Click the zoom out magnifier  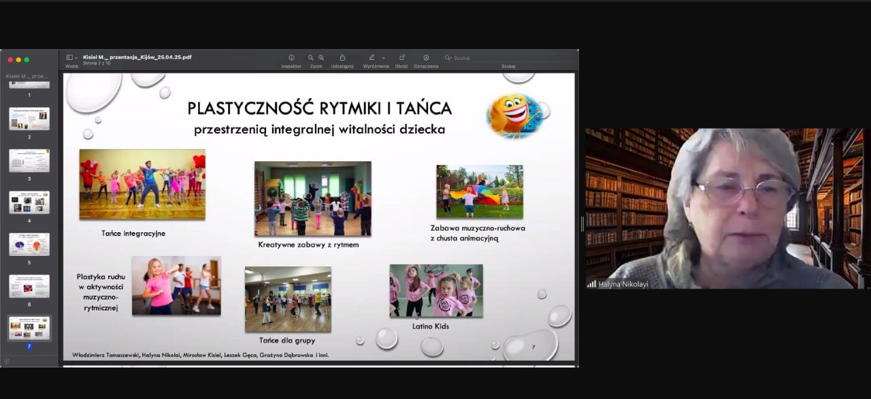(x=310, y=58)
